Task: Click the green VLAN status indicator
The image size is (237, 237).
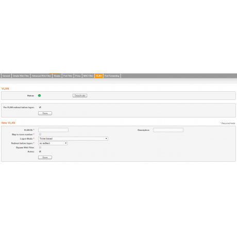Action: (39, 96)
